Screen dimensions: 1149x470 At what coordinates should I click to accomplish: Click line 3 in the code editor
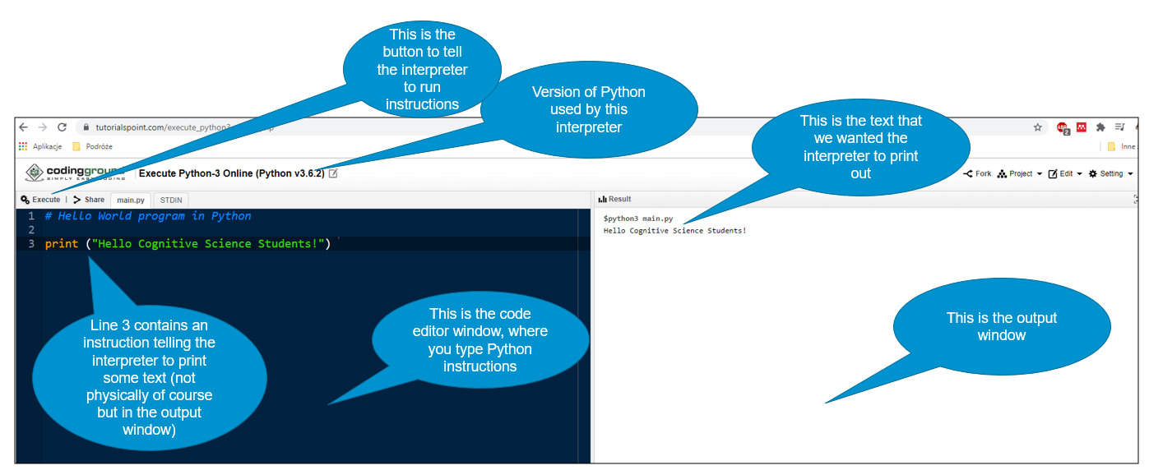pos(189,244)
